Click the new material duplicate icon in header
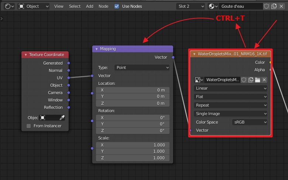This screenshot has height=180, width=288. coord(274,6)
